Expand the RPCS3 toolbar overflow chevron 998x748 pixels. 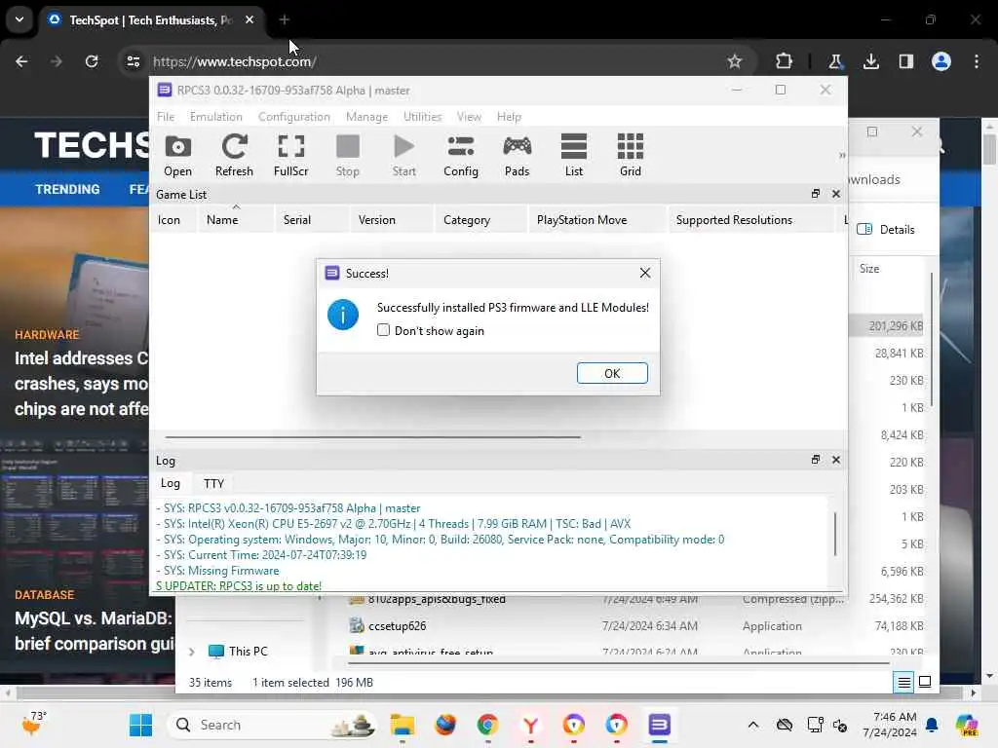point(842,155)
